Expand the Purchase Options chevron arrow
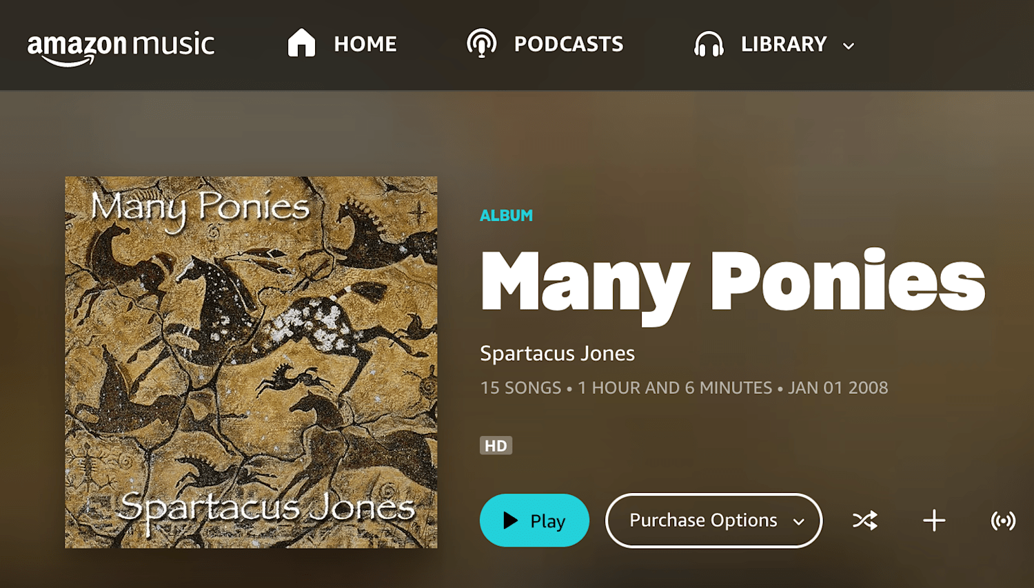The height and width of the screenshot is (588, 1034). tap(799, 522)
